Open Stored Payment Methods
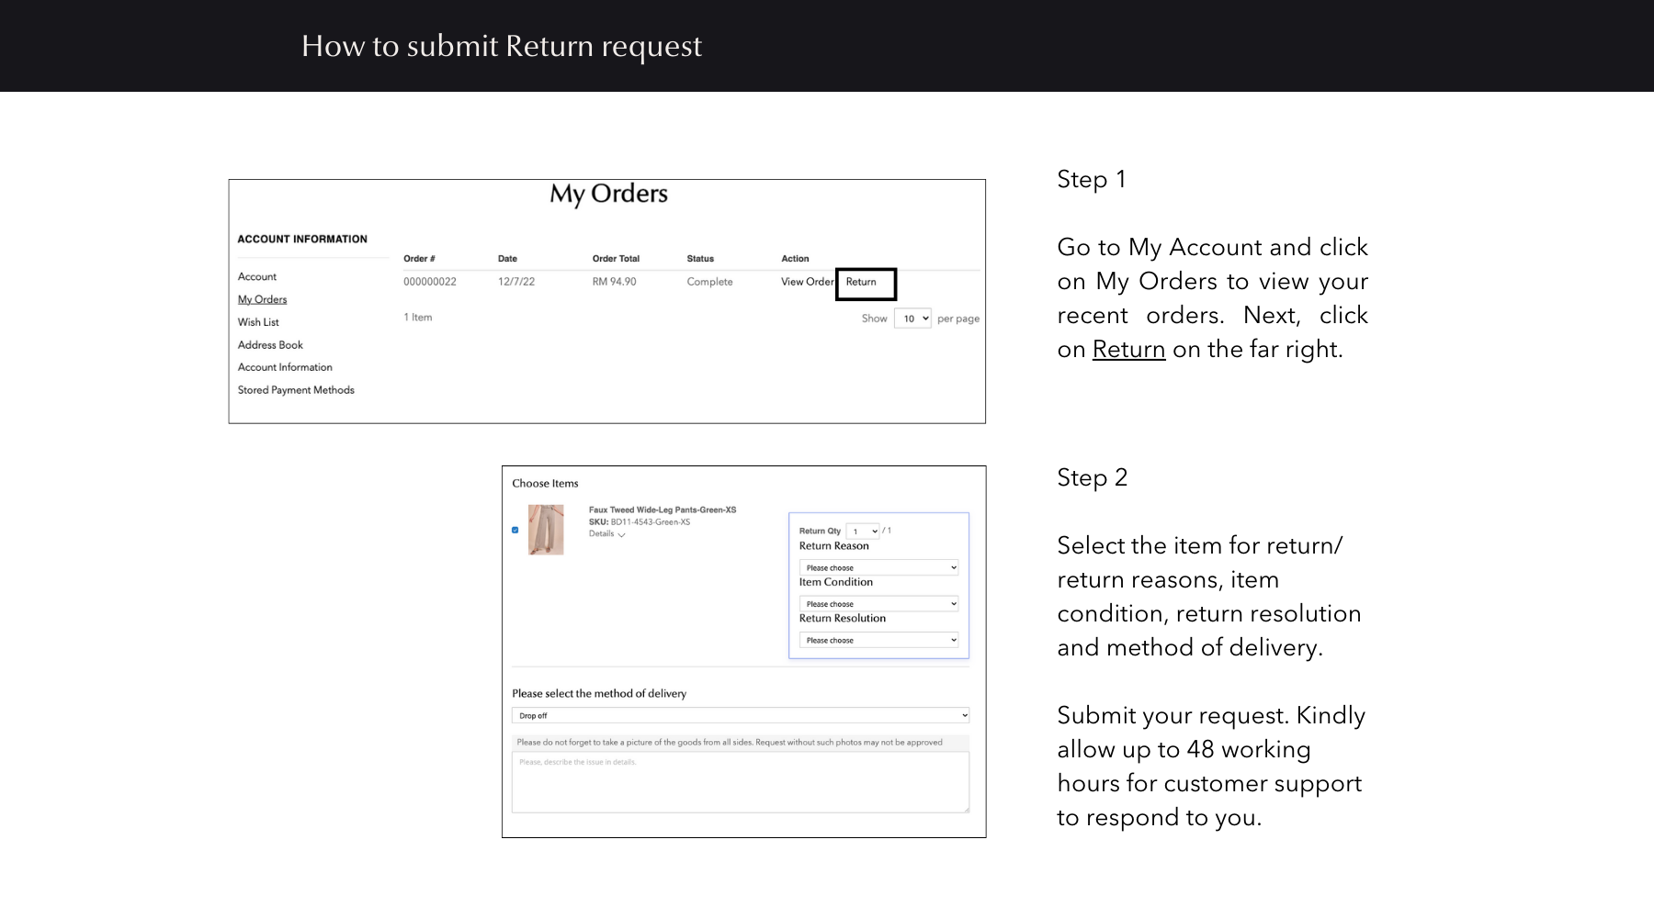Screen dimensions: 1654x918 pyautogui.click(x=296, y=390)
